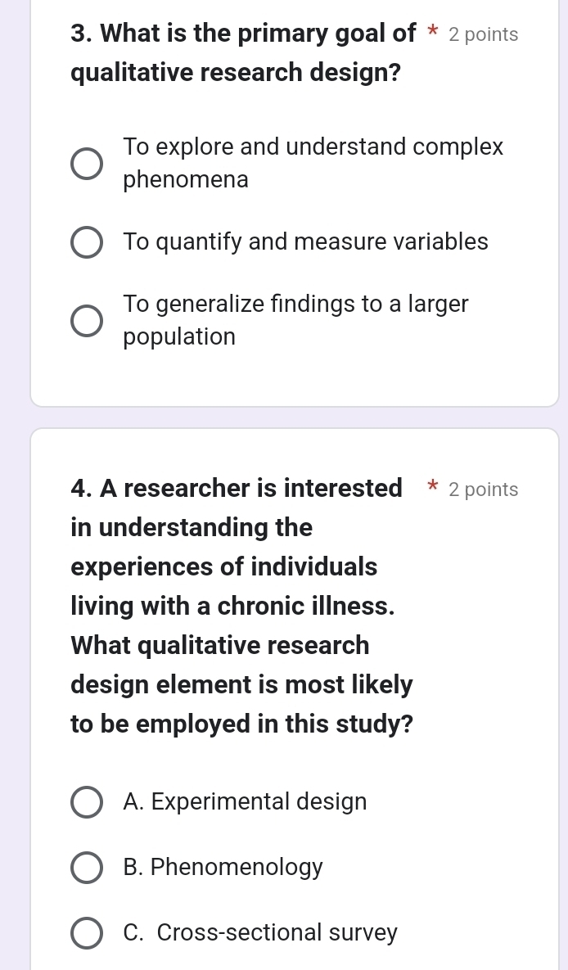Select 'To generalize findings to a larger population'

pos(87,320)
